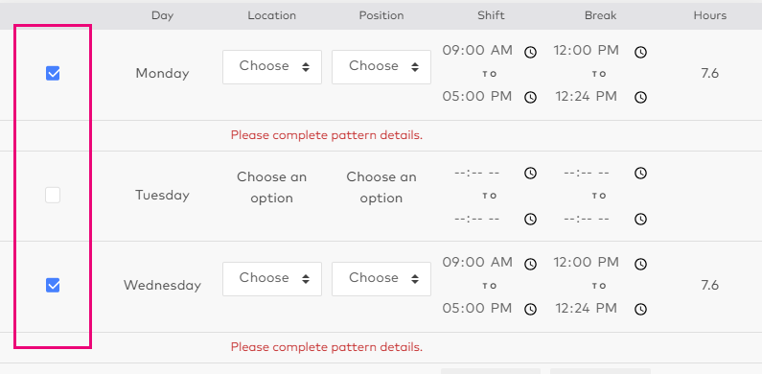Click clock icon beside Wednesday shift start 09:00 AM
Viewport: 762px width, 374px height.
(530, 264)
